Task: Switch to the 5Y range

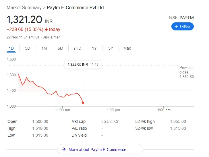Action: tap(111, 48)
